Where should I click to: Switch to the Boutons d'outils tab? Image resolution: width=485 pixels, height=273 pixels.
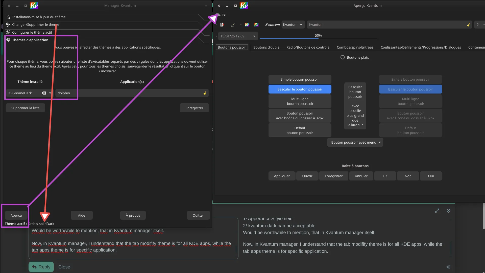click(266, 47)
